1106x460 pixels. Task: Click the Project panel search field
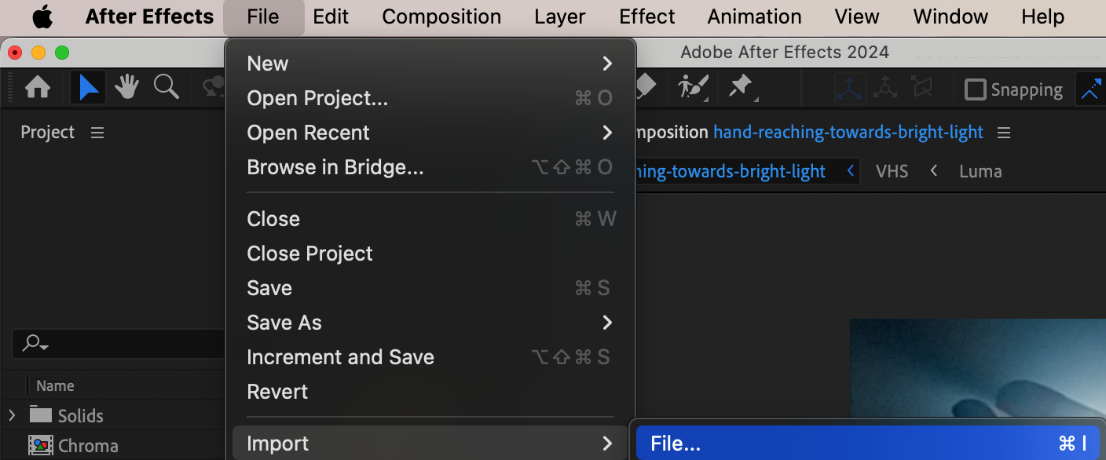118,343
